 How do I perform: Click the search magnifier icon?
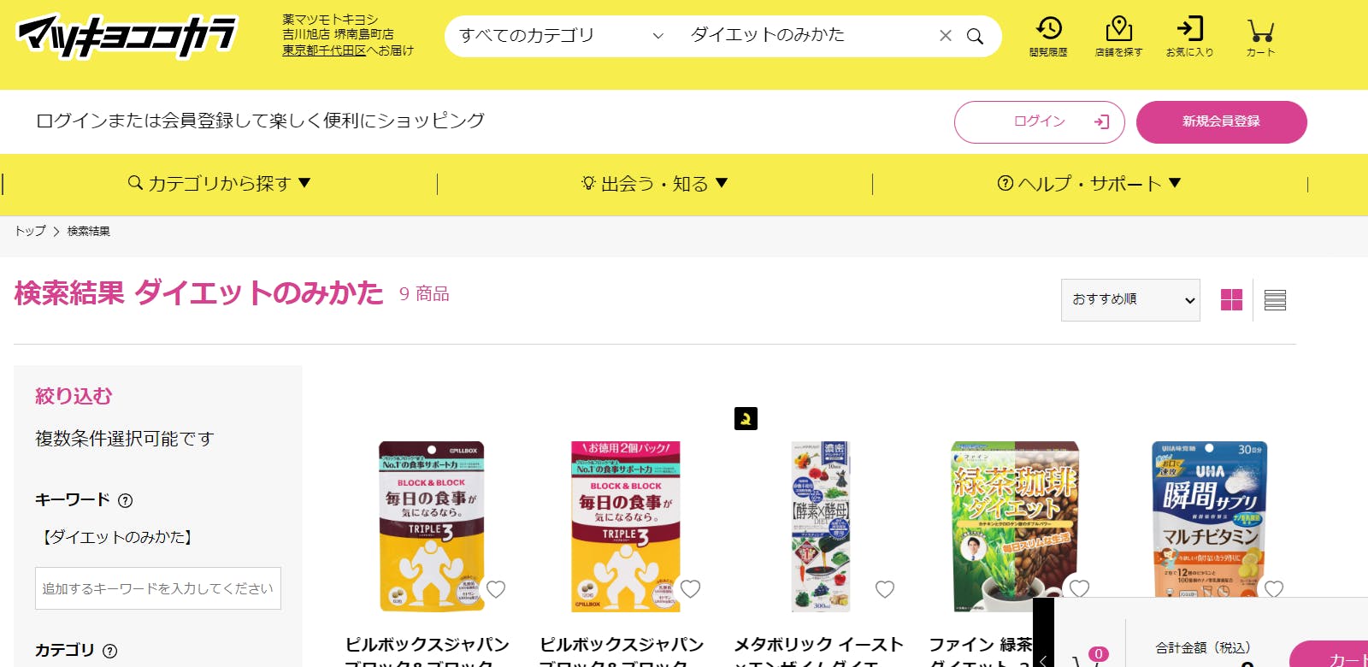975,36
